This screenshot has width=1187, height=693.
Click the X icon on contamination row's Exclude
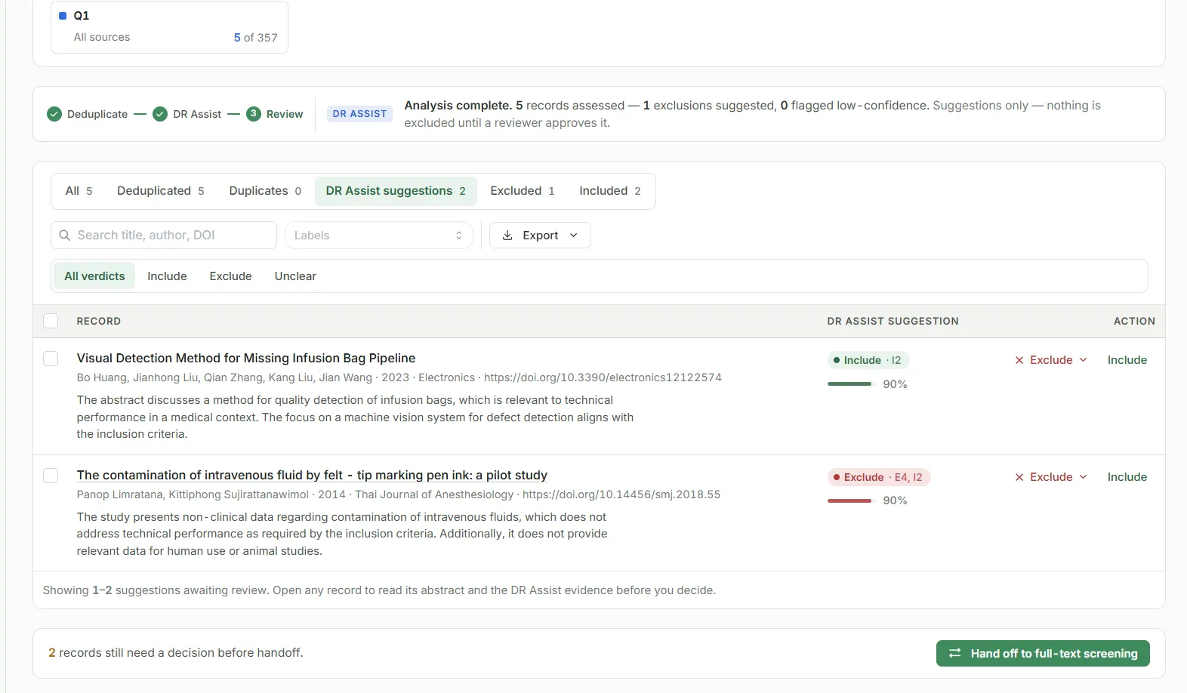1019,477
